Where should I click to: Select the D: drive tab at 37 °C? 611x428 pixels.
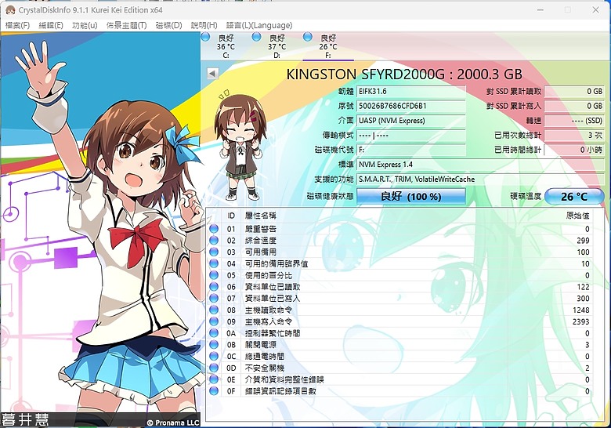277,46
